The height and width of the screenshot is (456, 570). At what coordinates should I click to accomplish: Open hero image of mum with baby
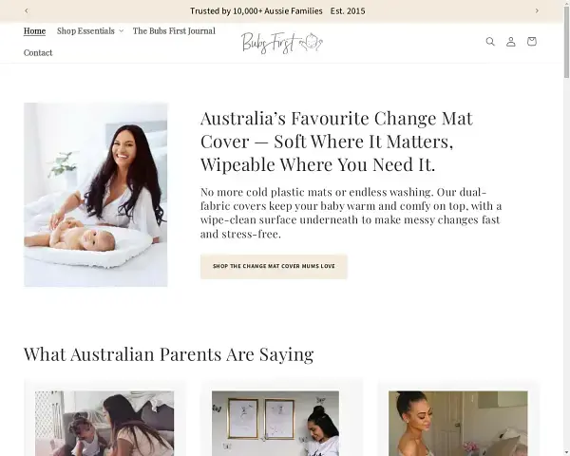point(96,195)
